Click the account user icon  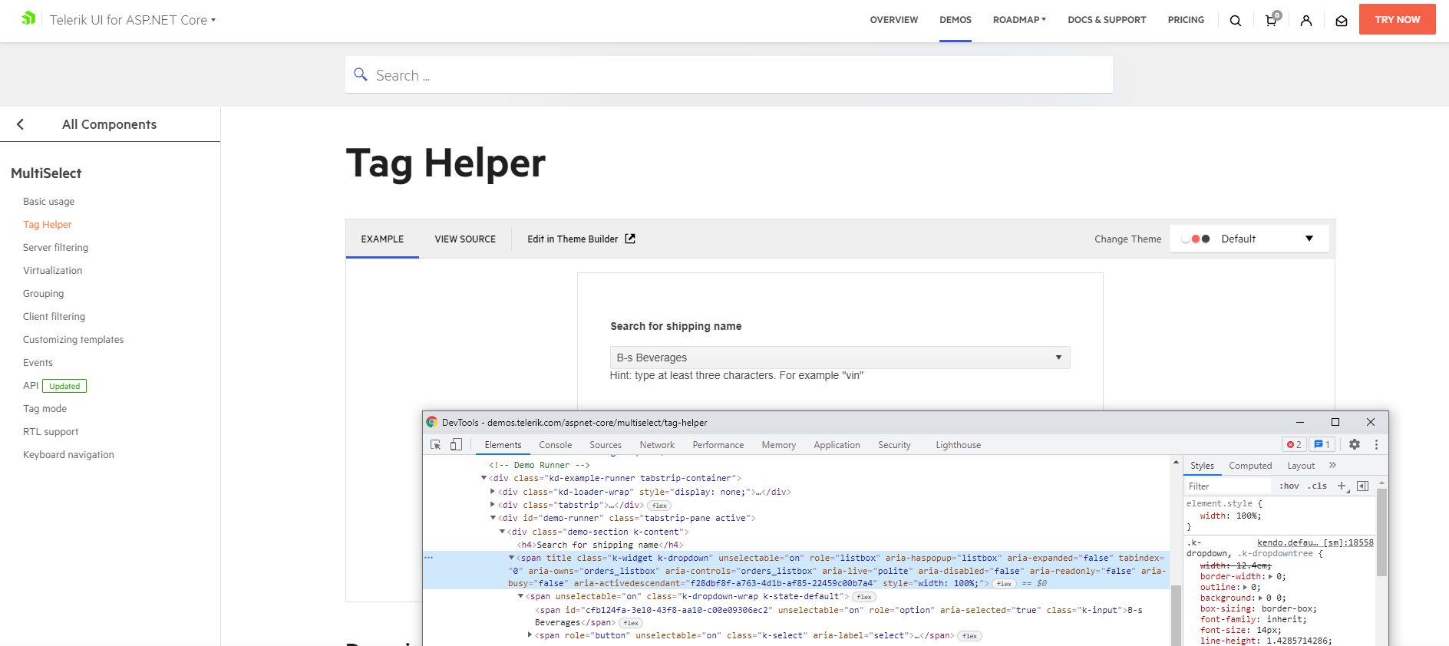coord(1306,21)
